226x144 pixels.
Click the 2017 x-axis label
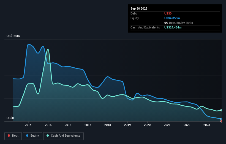[88, 125]
